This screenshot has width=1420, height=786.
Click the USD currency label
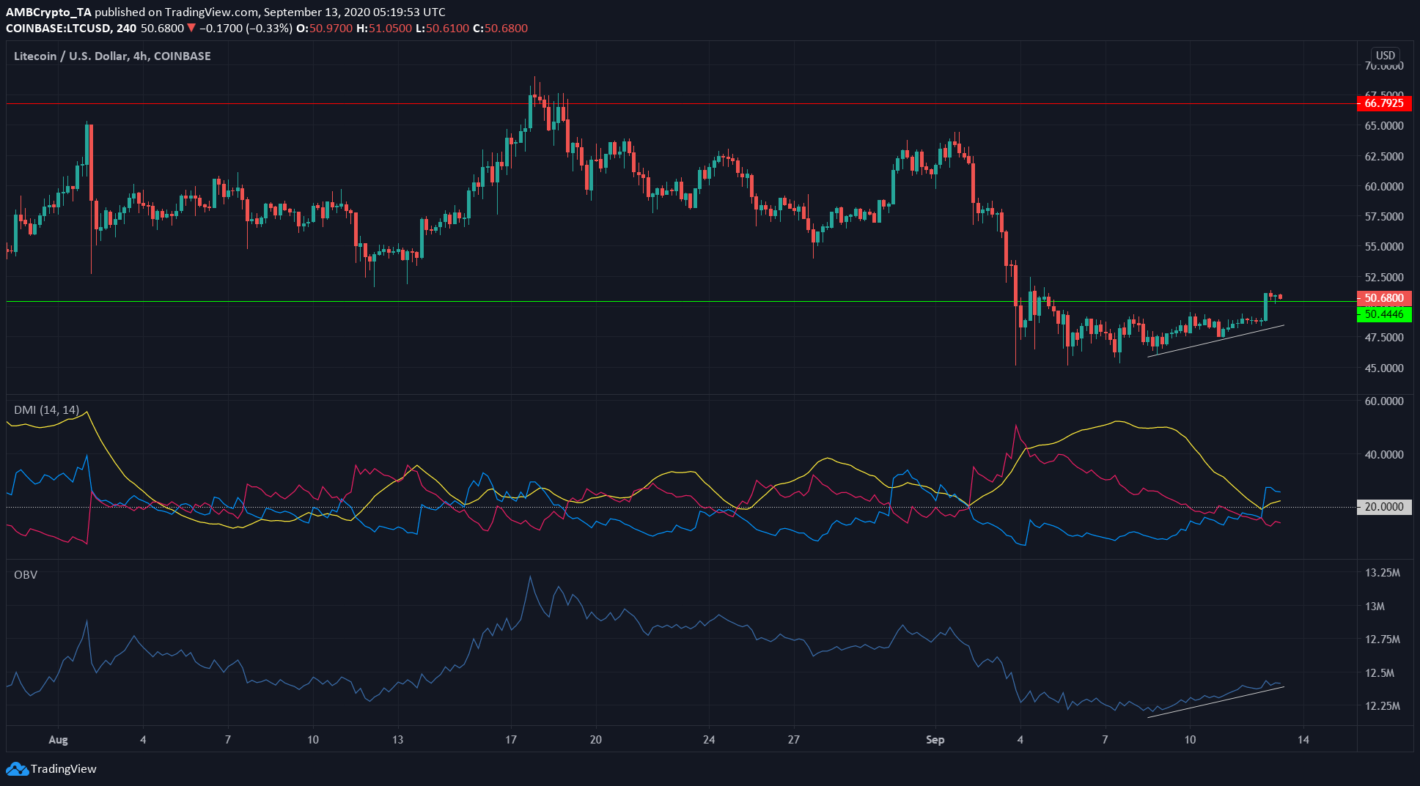point(1385,56)
